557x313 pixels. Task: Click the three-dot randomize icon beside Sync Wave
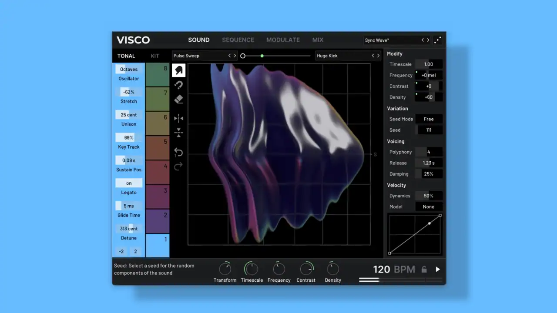438,40
